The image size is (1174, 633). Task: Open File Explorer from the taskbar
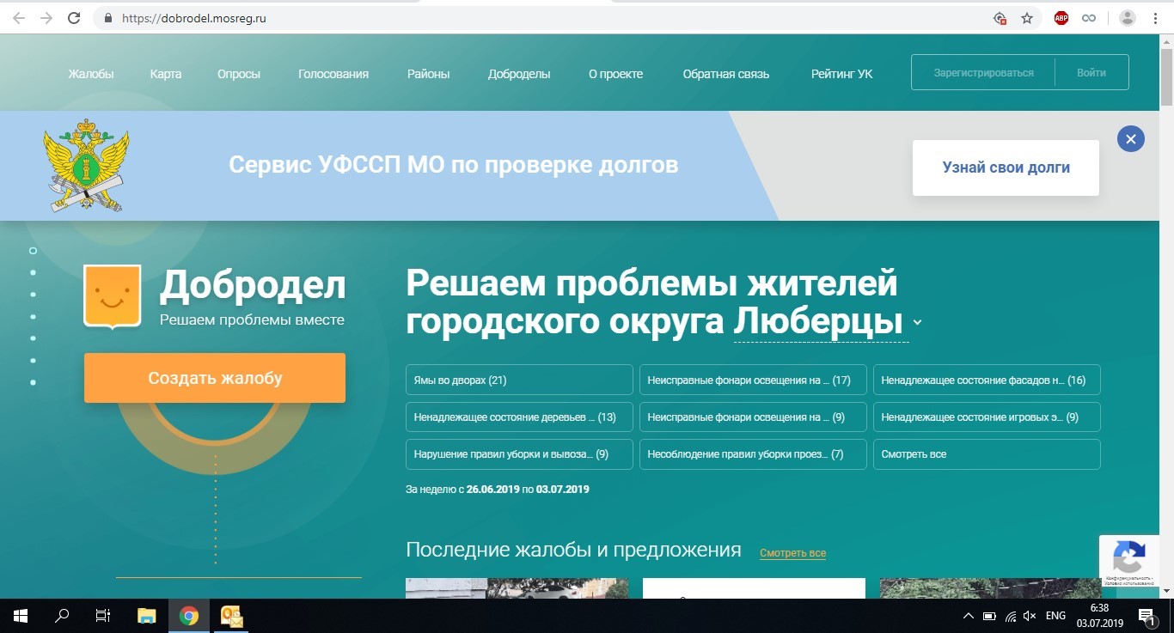pos(147,616)
